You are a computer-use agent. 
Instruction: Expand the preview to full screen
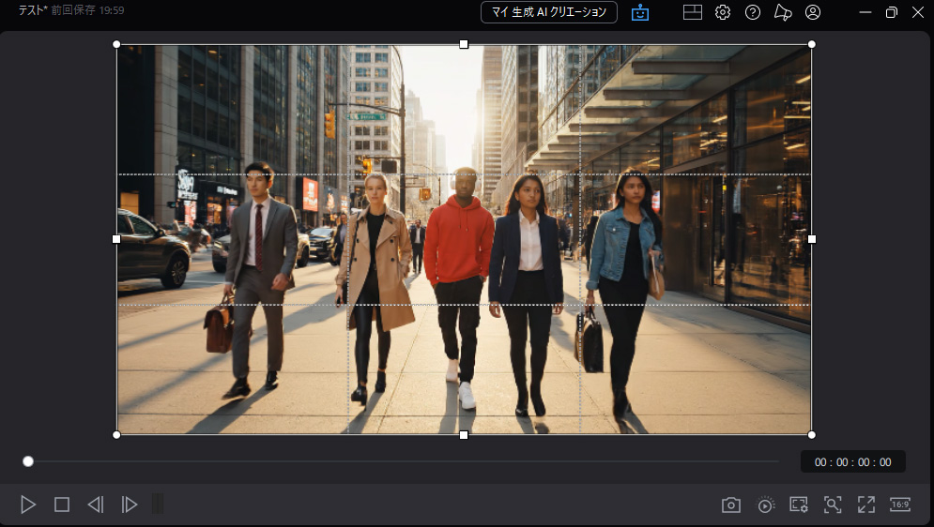[866, 504]
